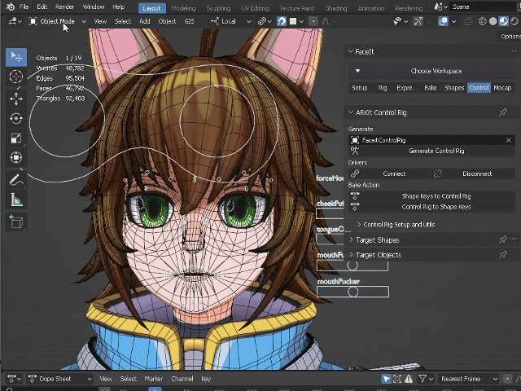Toggle viewport gizmos

tap(418, 21)
